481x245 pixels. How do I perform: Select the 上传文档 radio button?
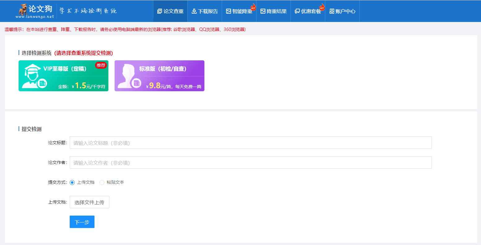pos(72,183)
